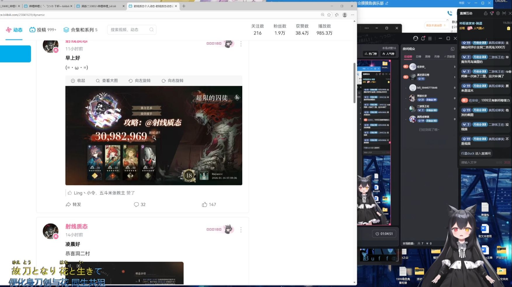This screenshot has height=287, width=512.
Task: Open the 动态 tab on the Bilibili profile
Action: [x=14, y=30]
